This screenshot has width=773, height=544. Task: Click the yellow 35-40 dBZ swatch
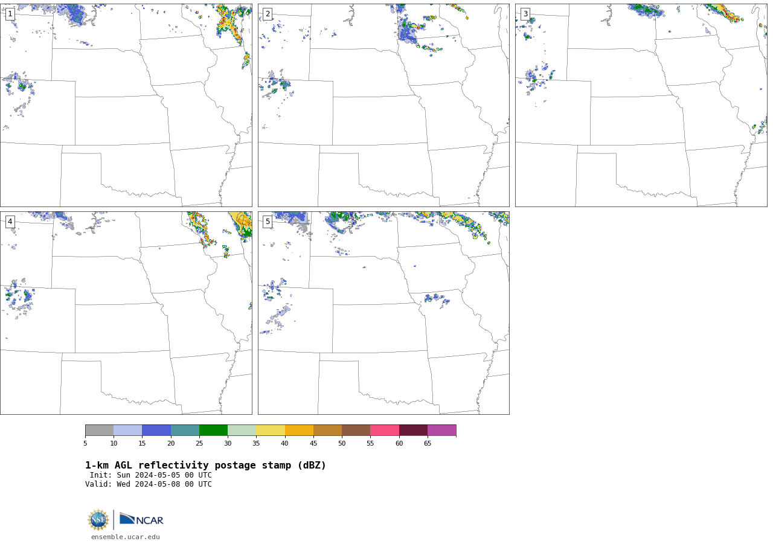271,430
